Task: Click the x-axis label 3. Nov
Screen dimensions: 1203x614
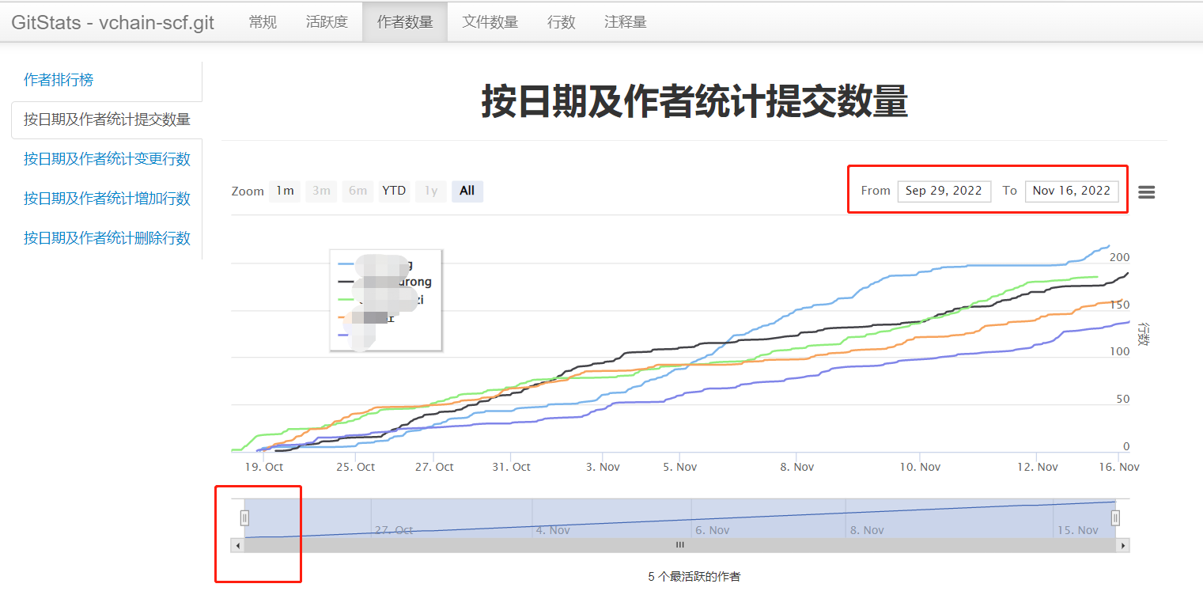Action: 603,467
